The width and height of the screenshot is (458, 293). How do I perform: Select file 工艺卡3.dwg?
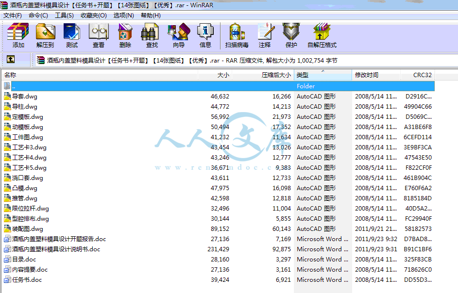[x=29, y=147]
